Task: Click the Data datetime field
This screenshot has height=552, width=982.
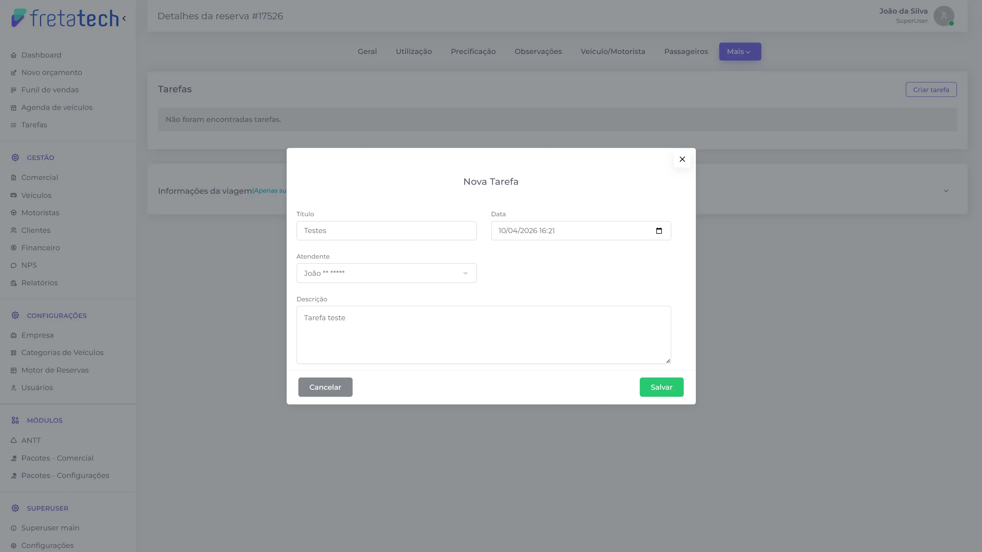Action: [581, 231]
